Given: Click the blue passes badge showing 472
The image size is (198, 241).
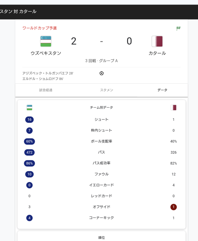Looking at the screenshot, I should tap(29, 152).
